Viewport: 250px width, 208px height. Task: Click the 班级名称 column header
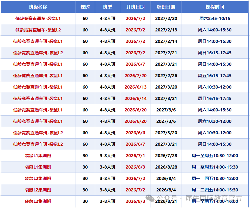tap(38, 7)
